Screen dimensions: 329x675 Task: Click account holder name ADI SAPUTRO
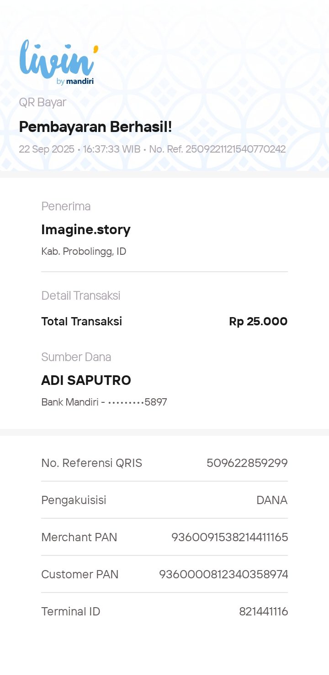(x=86, y=380)
